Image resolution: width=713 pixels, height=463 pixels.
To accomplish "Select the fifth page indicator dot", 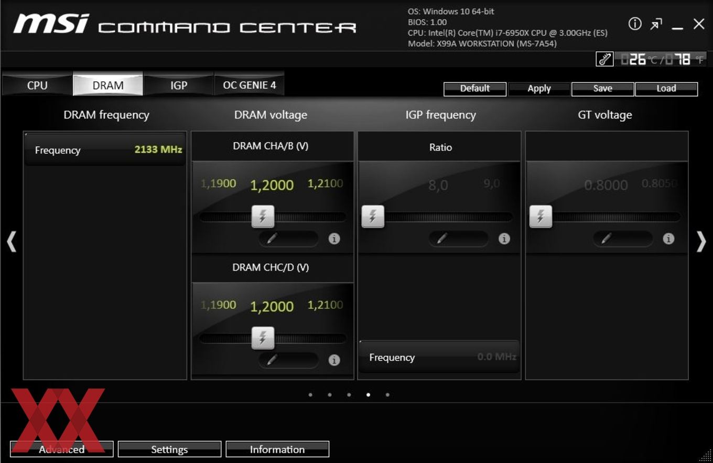I will tap(387, 395).
